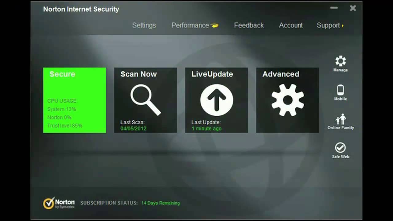Click the last scan date 04/05/2012

[x=133, y=129]
